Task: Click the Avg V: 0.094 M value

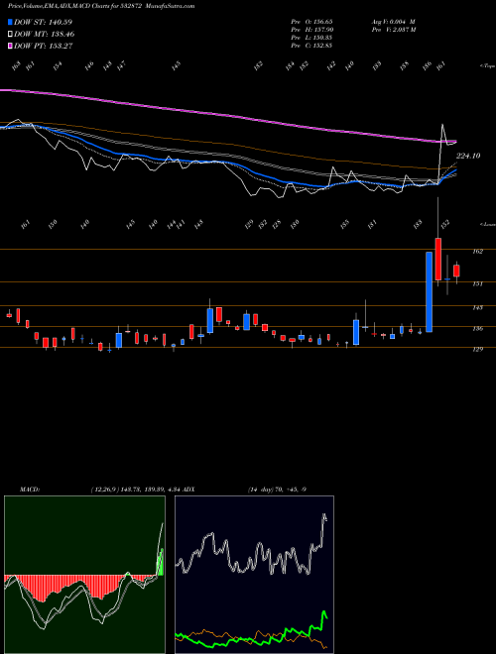Action: coord(393,21)
